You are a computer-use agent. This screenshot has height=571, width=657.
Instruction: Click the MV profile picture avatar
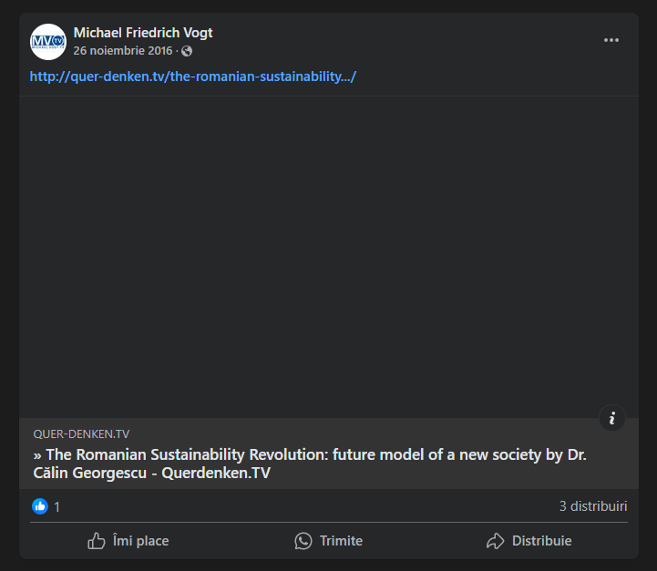click(48, 42)
